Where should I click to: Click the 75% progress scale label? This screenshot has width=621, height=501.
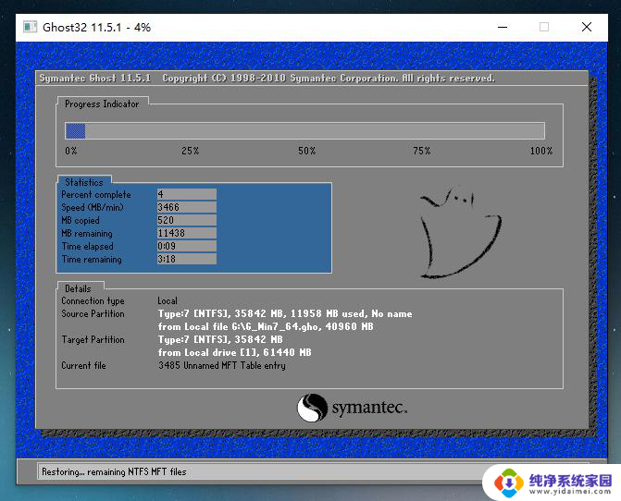(x=421, y=151)
